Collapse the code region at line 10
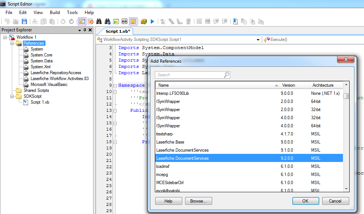This screenshot has height=214, width=364. [x=115, y=92]
